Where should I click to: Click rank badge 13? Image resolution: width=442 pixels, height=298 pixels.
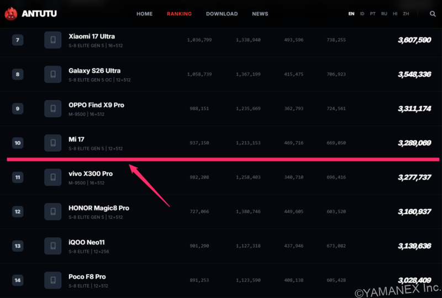click(x=18, y=246)
